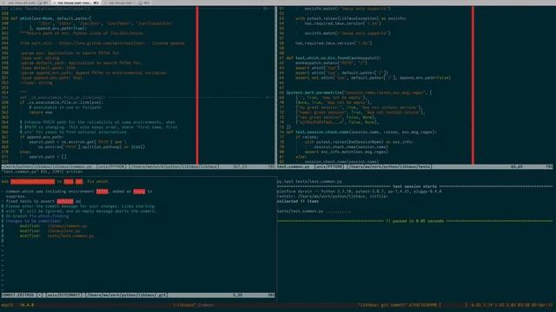Click the 'may not contain periods' tuple line
Viewport: 556px width, 312px height.
[x=359, y=107]
